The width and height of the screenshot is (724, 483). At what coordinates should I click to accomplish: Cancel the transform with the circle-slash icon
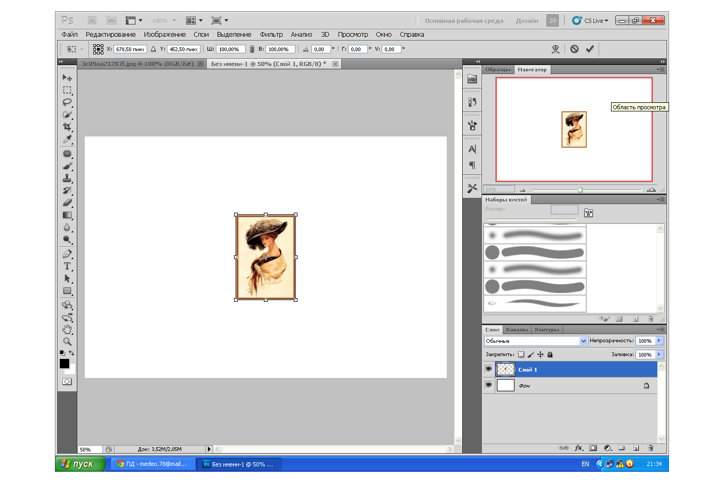pyautogui.click(x=574, y=49)
